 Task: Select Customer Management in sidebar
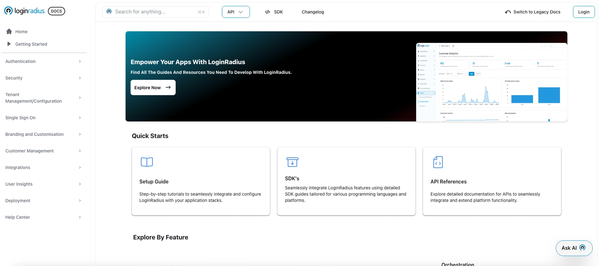(x=29, y=151)
